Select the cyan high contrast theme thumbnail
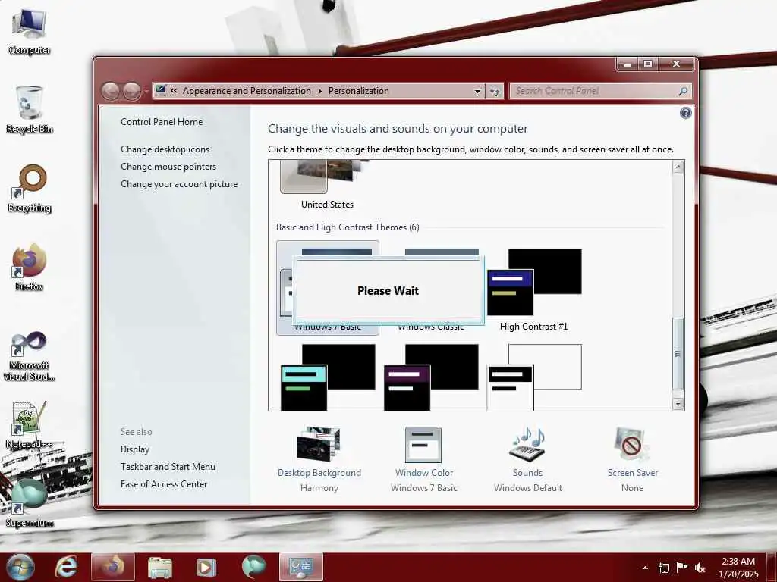Screen dimensions: 777x582 pyautogui.click(x=328, y=377)
